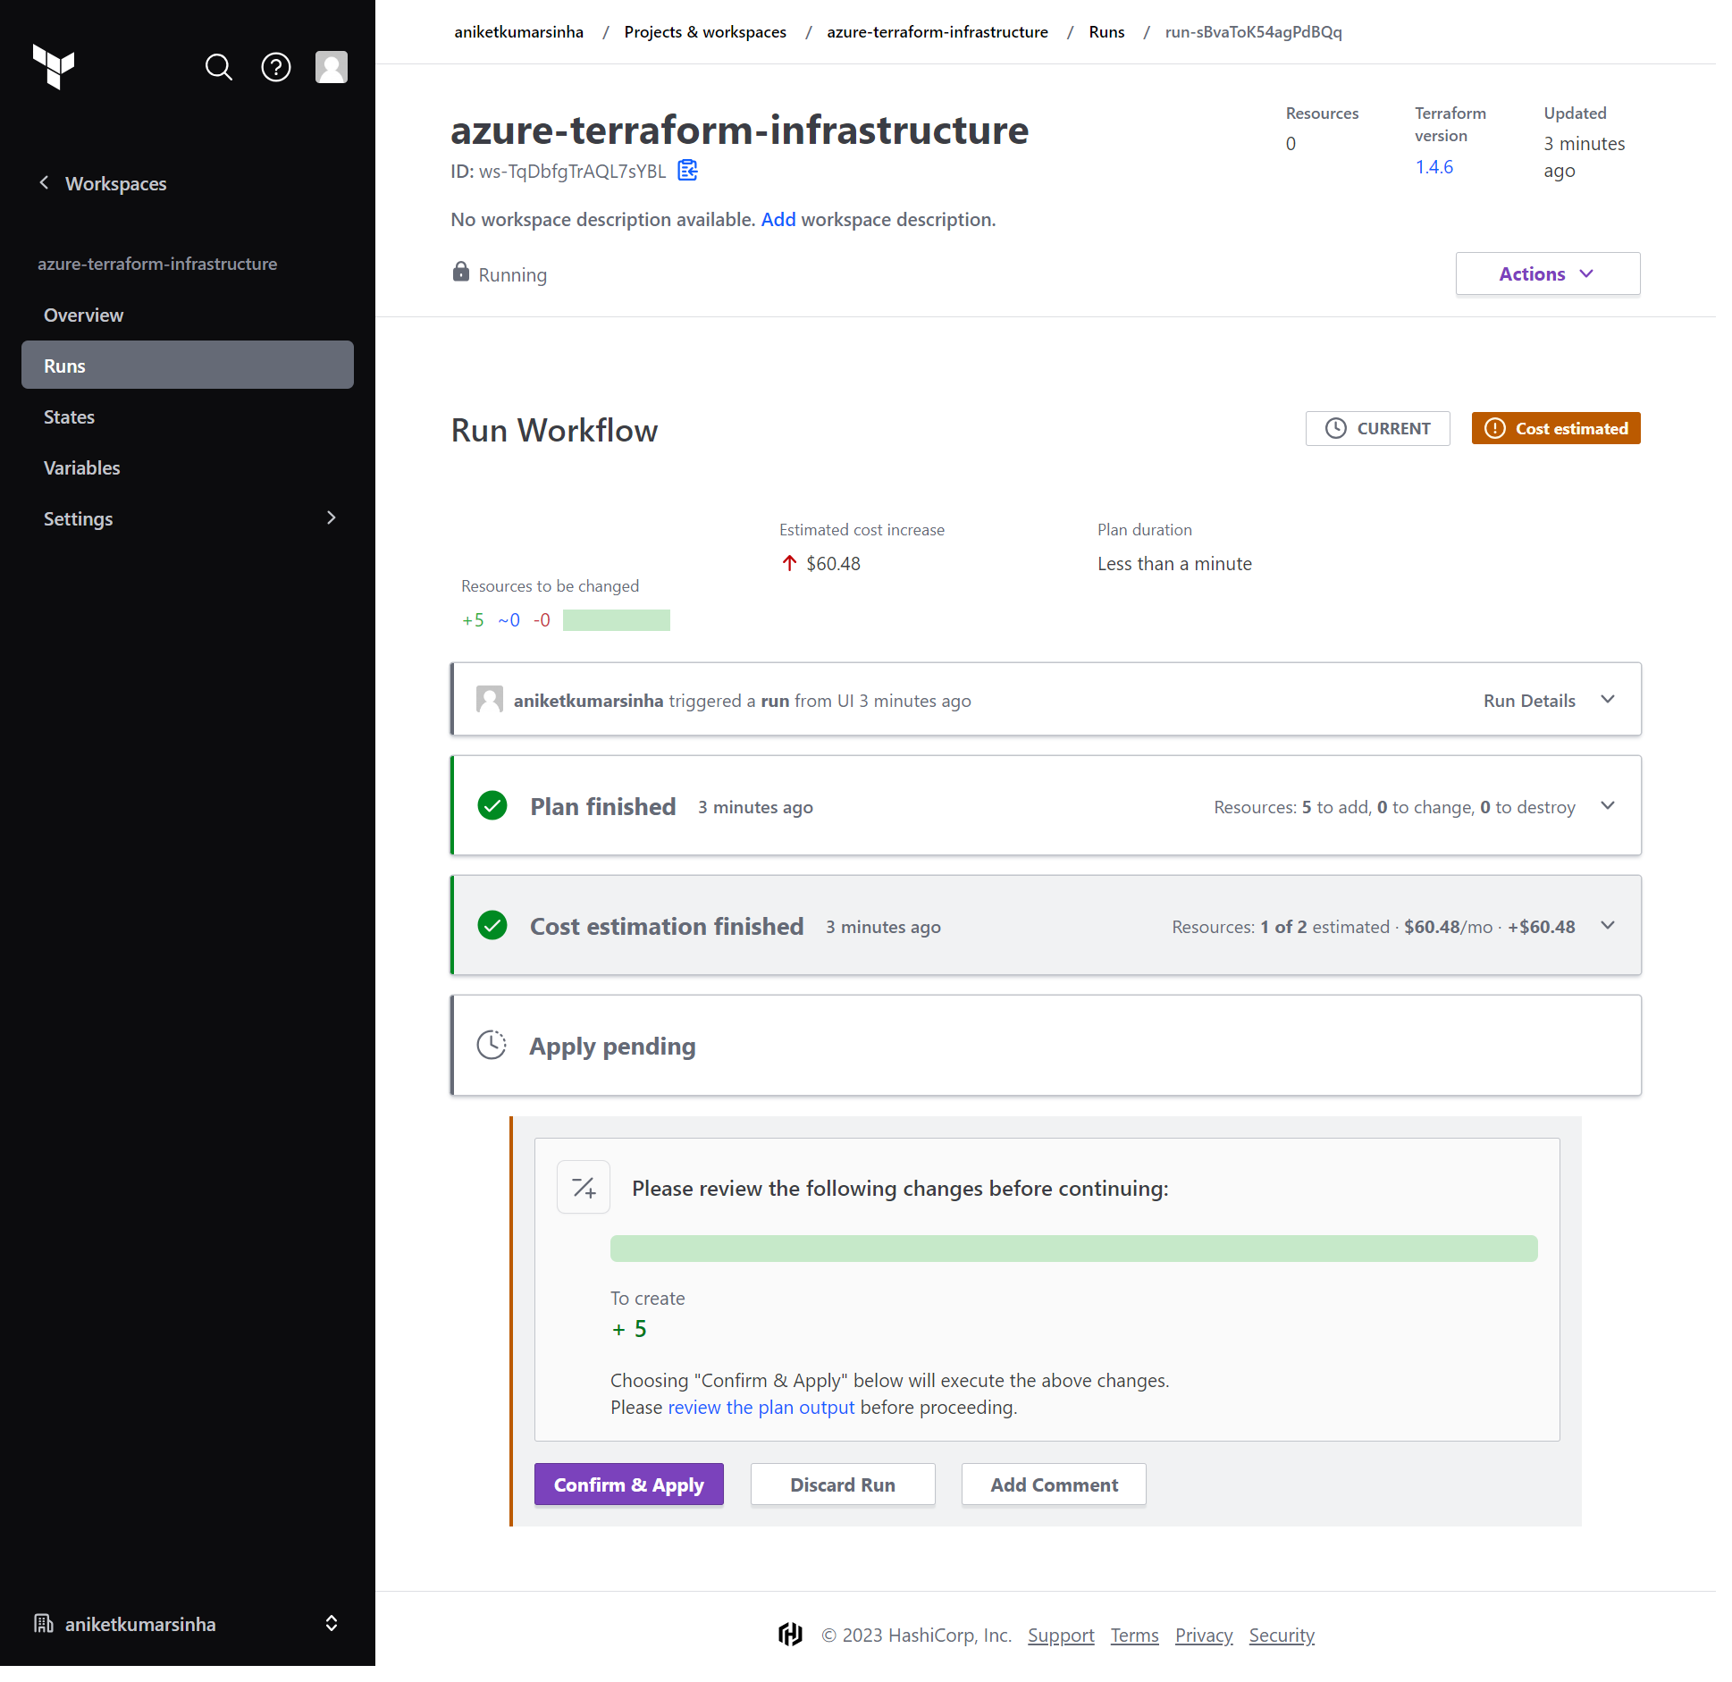1732x1682 pixels.
Task: Open Terms footer link
Action: pos(1134,1635)
